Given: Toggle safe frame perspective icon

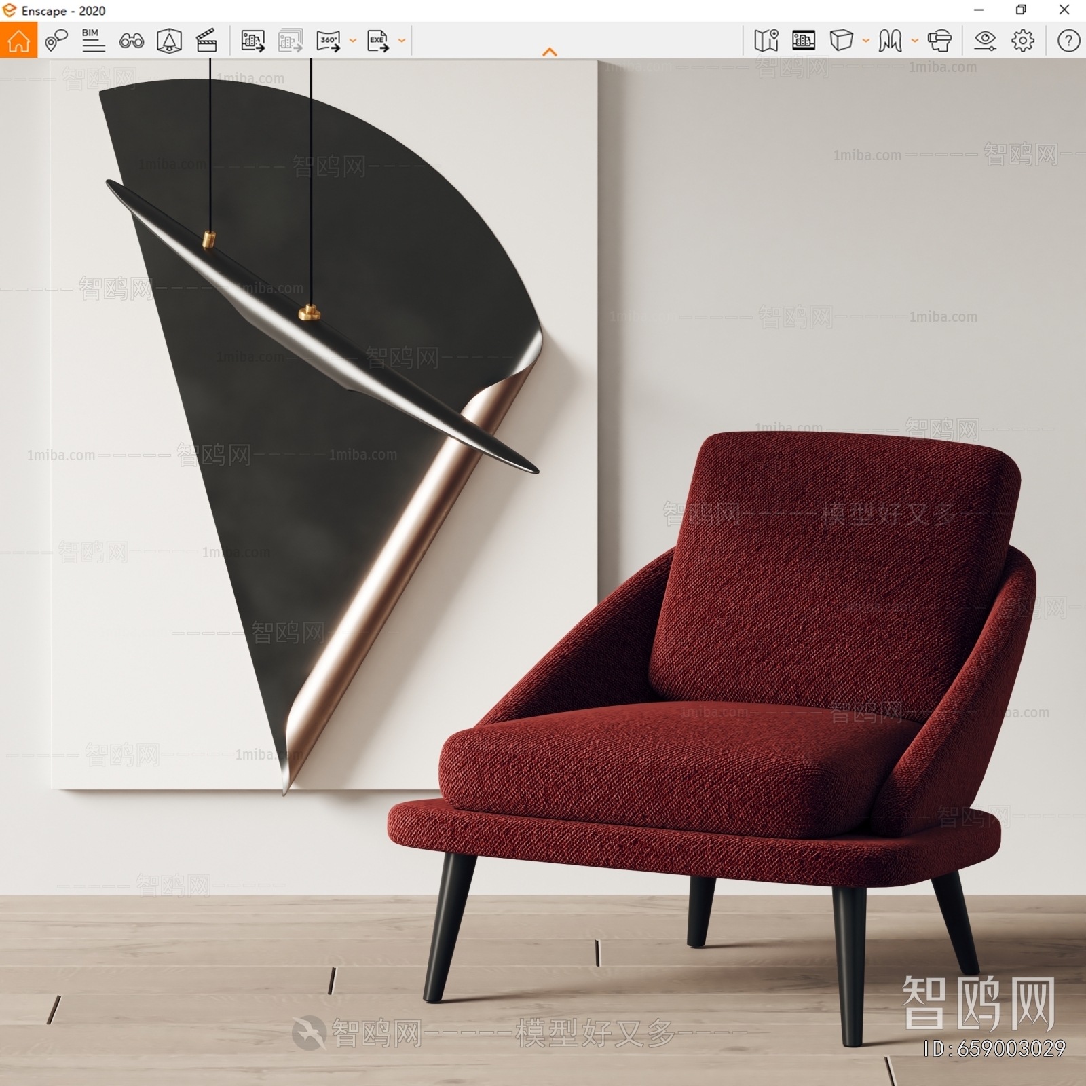Looking at the screenshot, I should (x=169, y=41).
